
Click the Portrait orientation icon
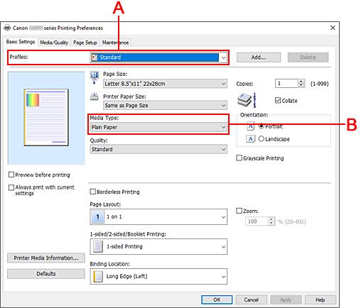[x=251, y=126]
